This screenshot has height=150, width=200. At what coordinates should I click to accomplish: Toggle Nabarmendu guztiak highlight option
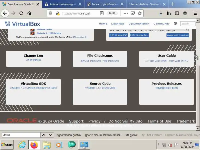pyautogui.click(x=69, y=135)
